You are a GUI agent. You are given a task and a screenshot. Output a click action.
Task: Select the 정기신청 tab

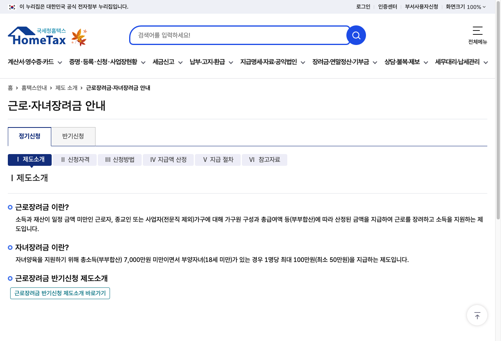tap(29, 136)
